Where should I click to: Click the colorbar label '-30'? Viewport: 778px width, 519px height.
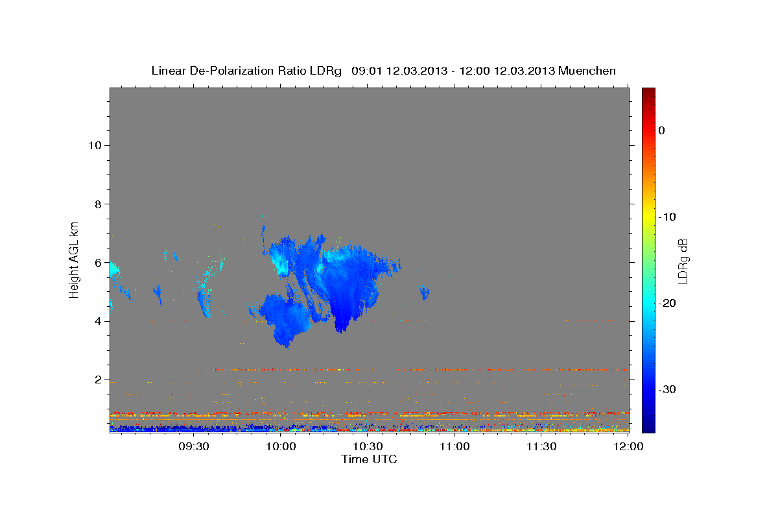pos(667,389)
